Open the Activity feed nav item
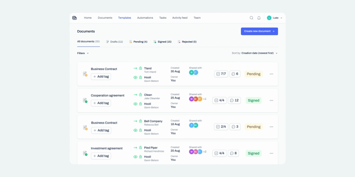Image resolution: width=355 pixels, height=177 pixels. click(180, 18)
